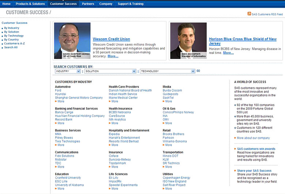The height and width of the screenshot is (194, 285).
Task: Open the Solution dropdown
Action: (x=110, y=71)
